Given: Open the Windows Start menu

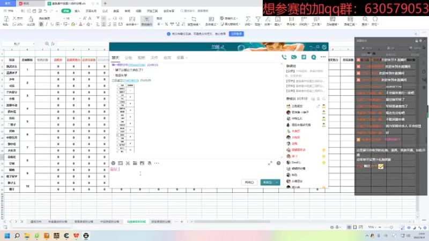Looking at the screenshot, I should pos(8,236).
